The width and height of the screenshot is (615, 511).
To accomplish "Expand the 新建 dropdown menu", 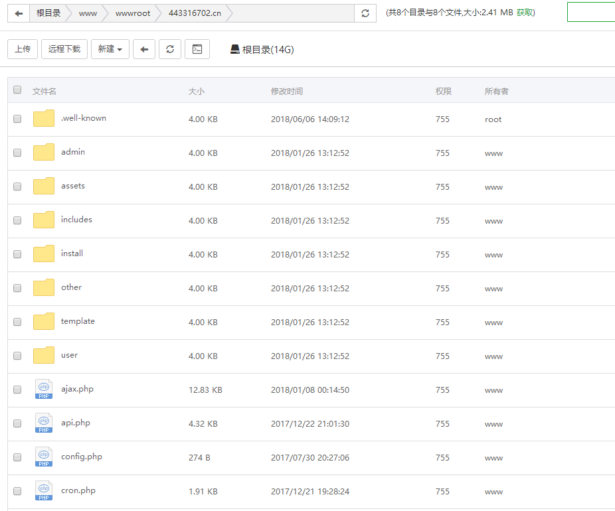I will point(110,49).
